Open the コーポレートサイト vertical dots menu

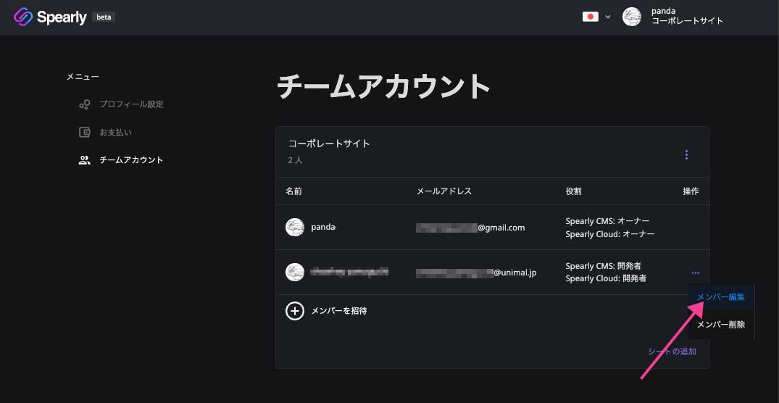pos(686,154)
